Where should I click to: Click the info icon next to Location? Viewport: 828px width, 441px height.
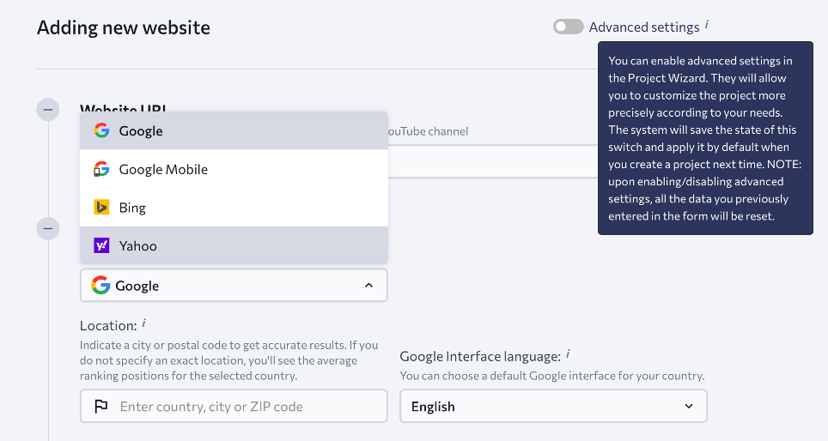point(144,323)
